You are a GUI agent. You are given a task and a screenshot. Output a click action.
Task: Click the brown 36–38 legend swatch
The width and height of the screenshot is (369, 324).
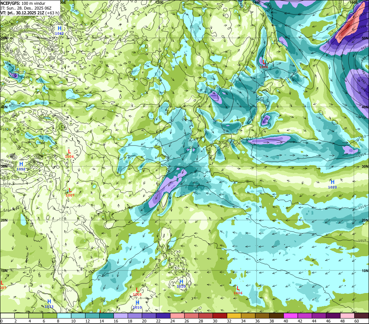262,316
